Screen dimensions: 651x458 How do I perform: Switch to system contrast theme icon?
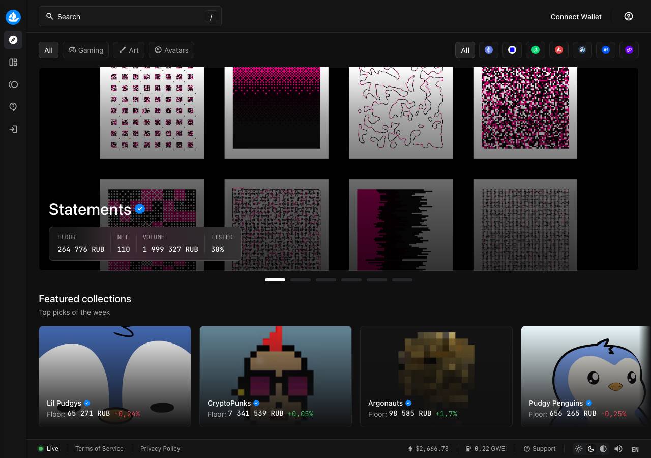pos(603,449)
